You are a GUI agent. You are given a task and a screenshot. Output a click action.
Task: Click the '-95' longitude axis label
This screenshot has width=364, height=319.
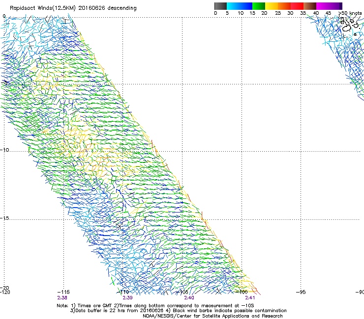coord(301,292)
